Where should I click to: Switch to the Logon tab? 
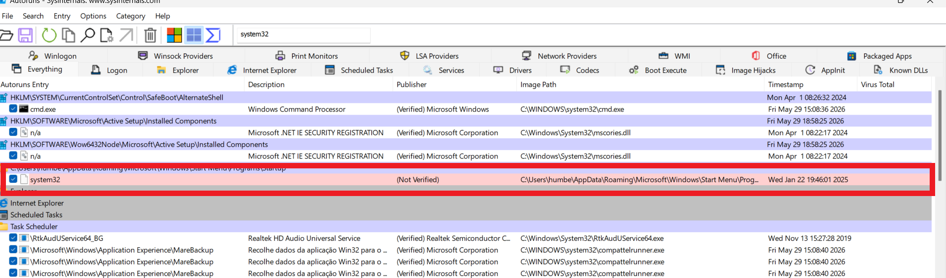click(x=110, y=70)
